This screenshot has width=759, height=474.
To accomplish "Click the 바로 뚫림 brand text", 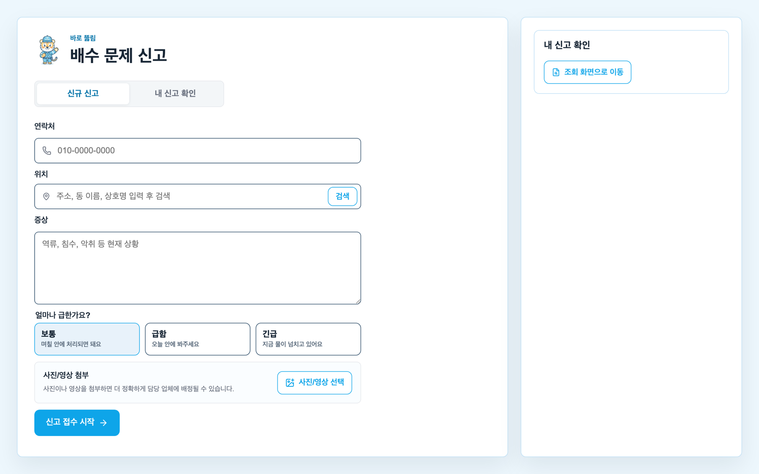I will (x=83, y=38).
